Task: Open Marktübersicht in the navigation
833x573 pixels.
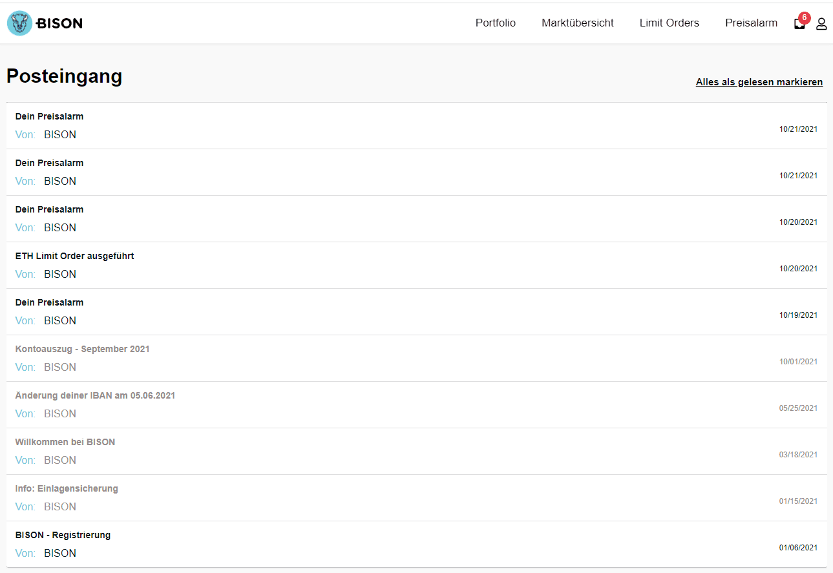Action: 578,23
